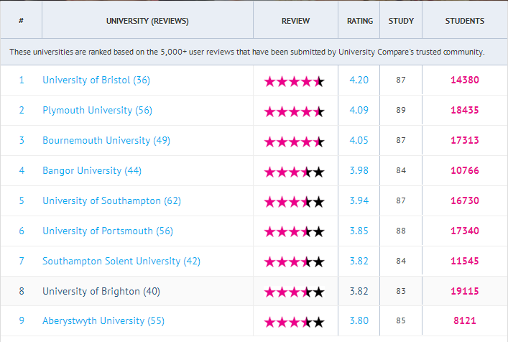
Task: Click student count 16730
Action: pyautogui.click(x=465, y=200)
